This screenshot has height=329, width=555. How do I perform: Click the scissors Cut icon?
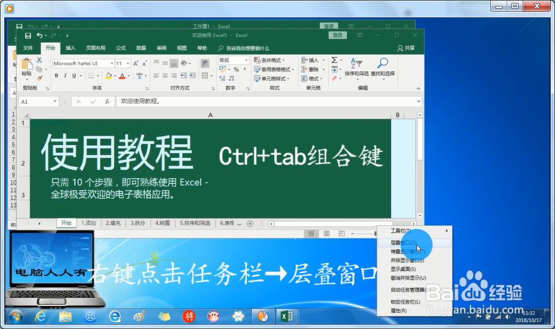[x=39, y=60]
